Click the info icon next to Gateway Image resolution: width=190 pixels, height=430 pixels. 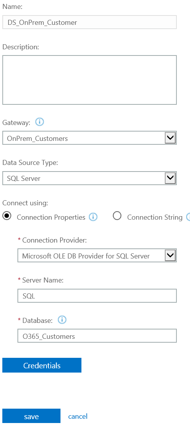pos(40,122)
